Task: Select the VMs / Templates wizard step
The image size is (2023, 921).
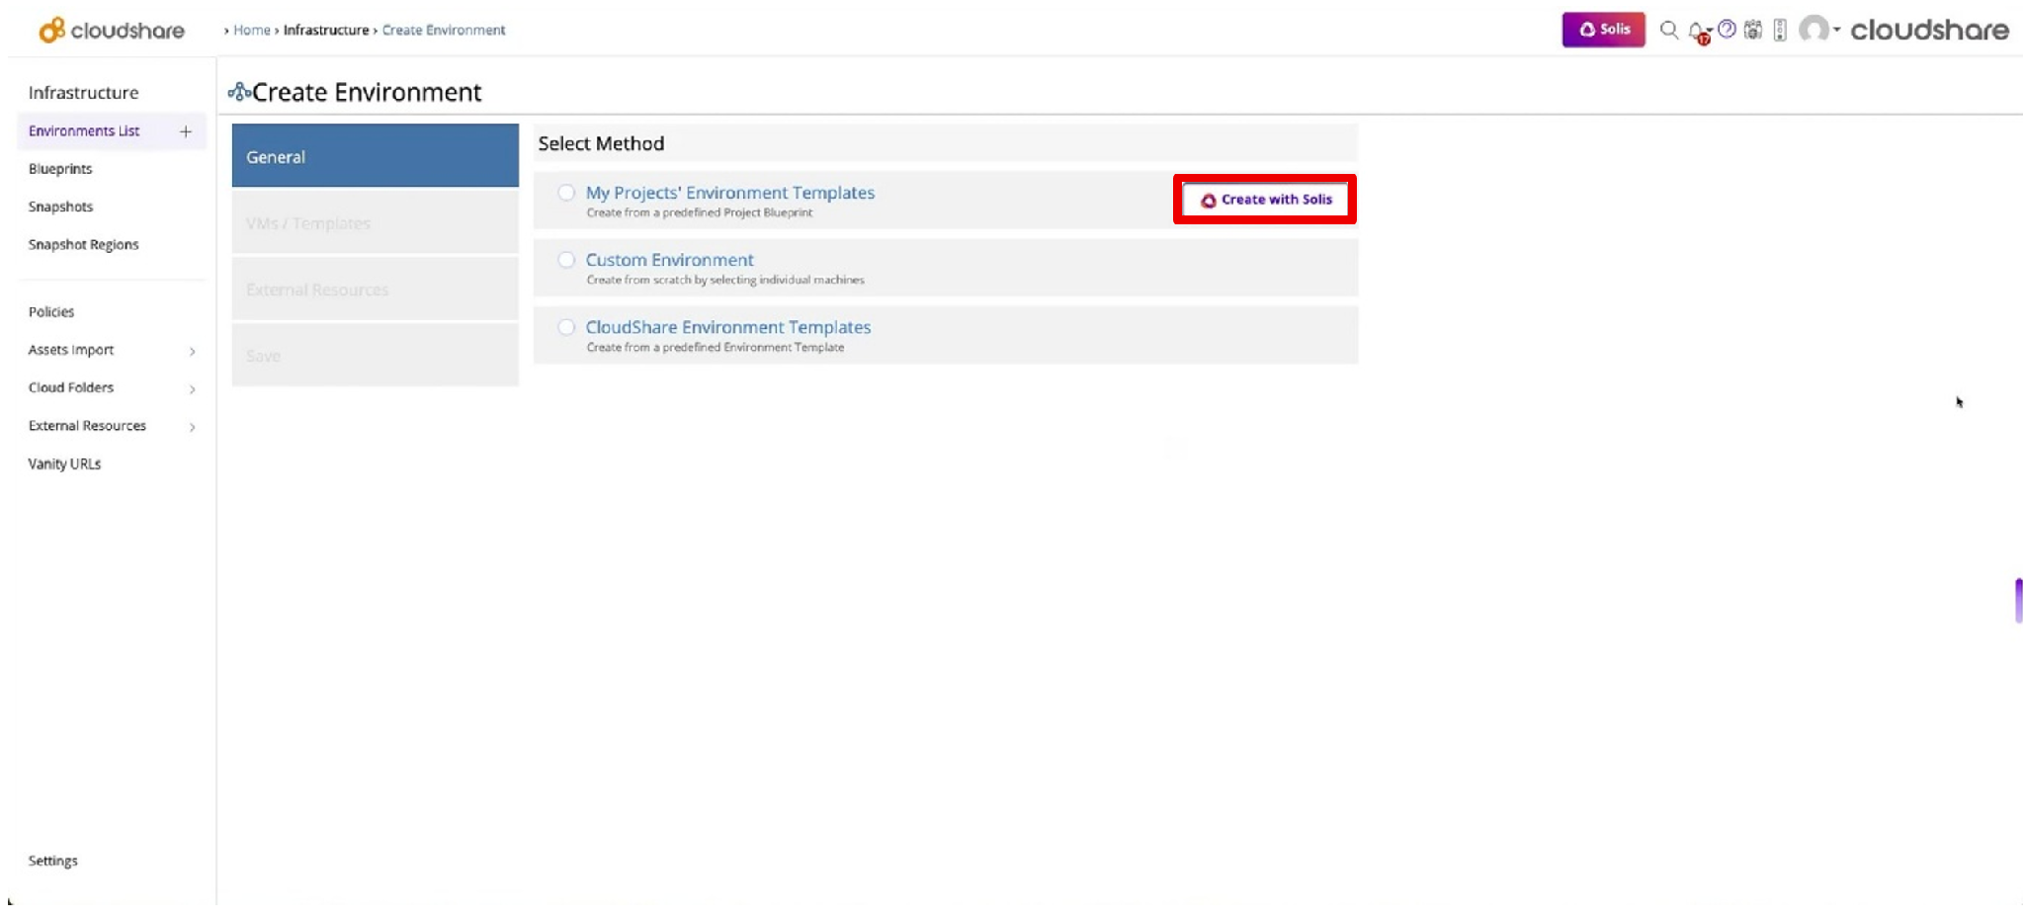Action: 376,223
